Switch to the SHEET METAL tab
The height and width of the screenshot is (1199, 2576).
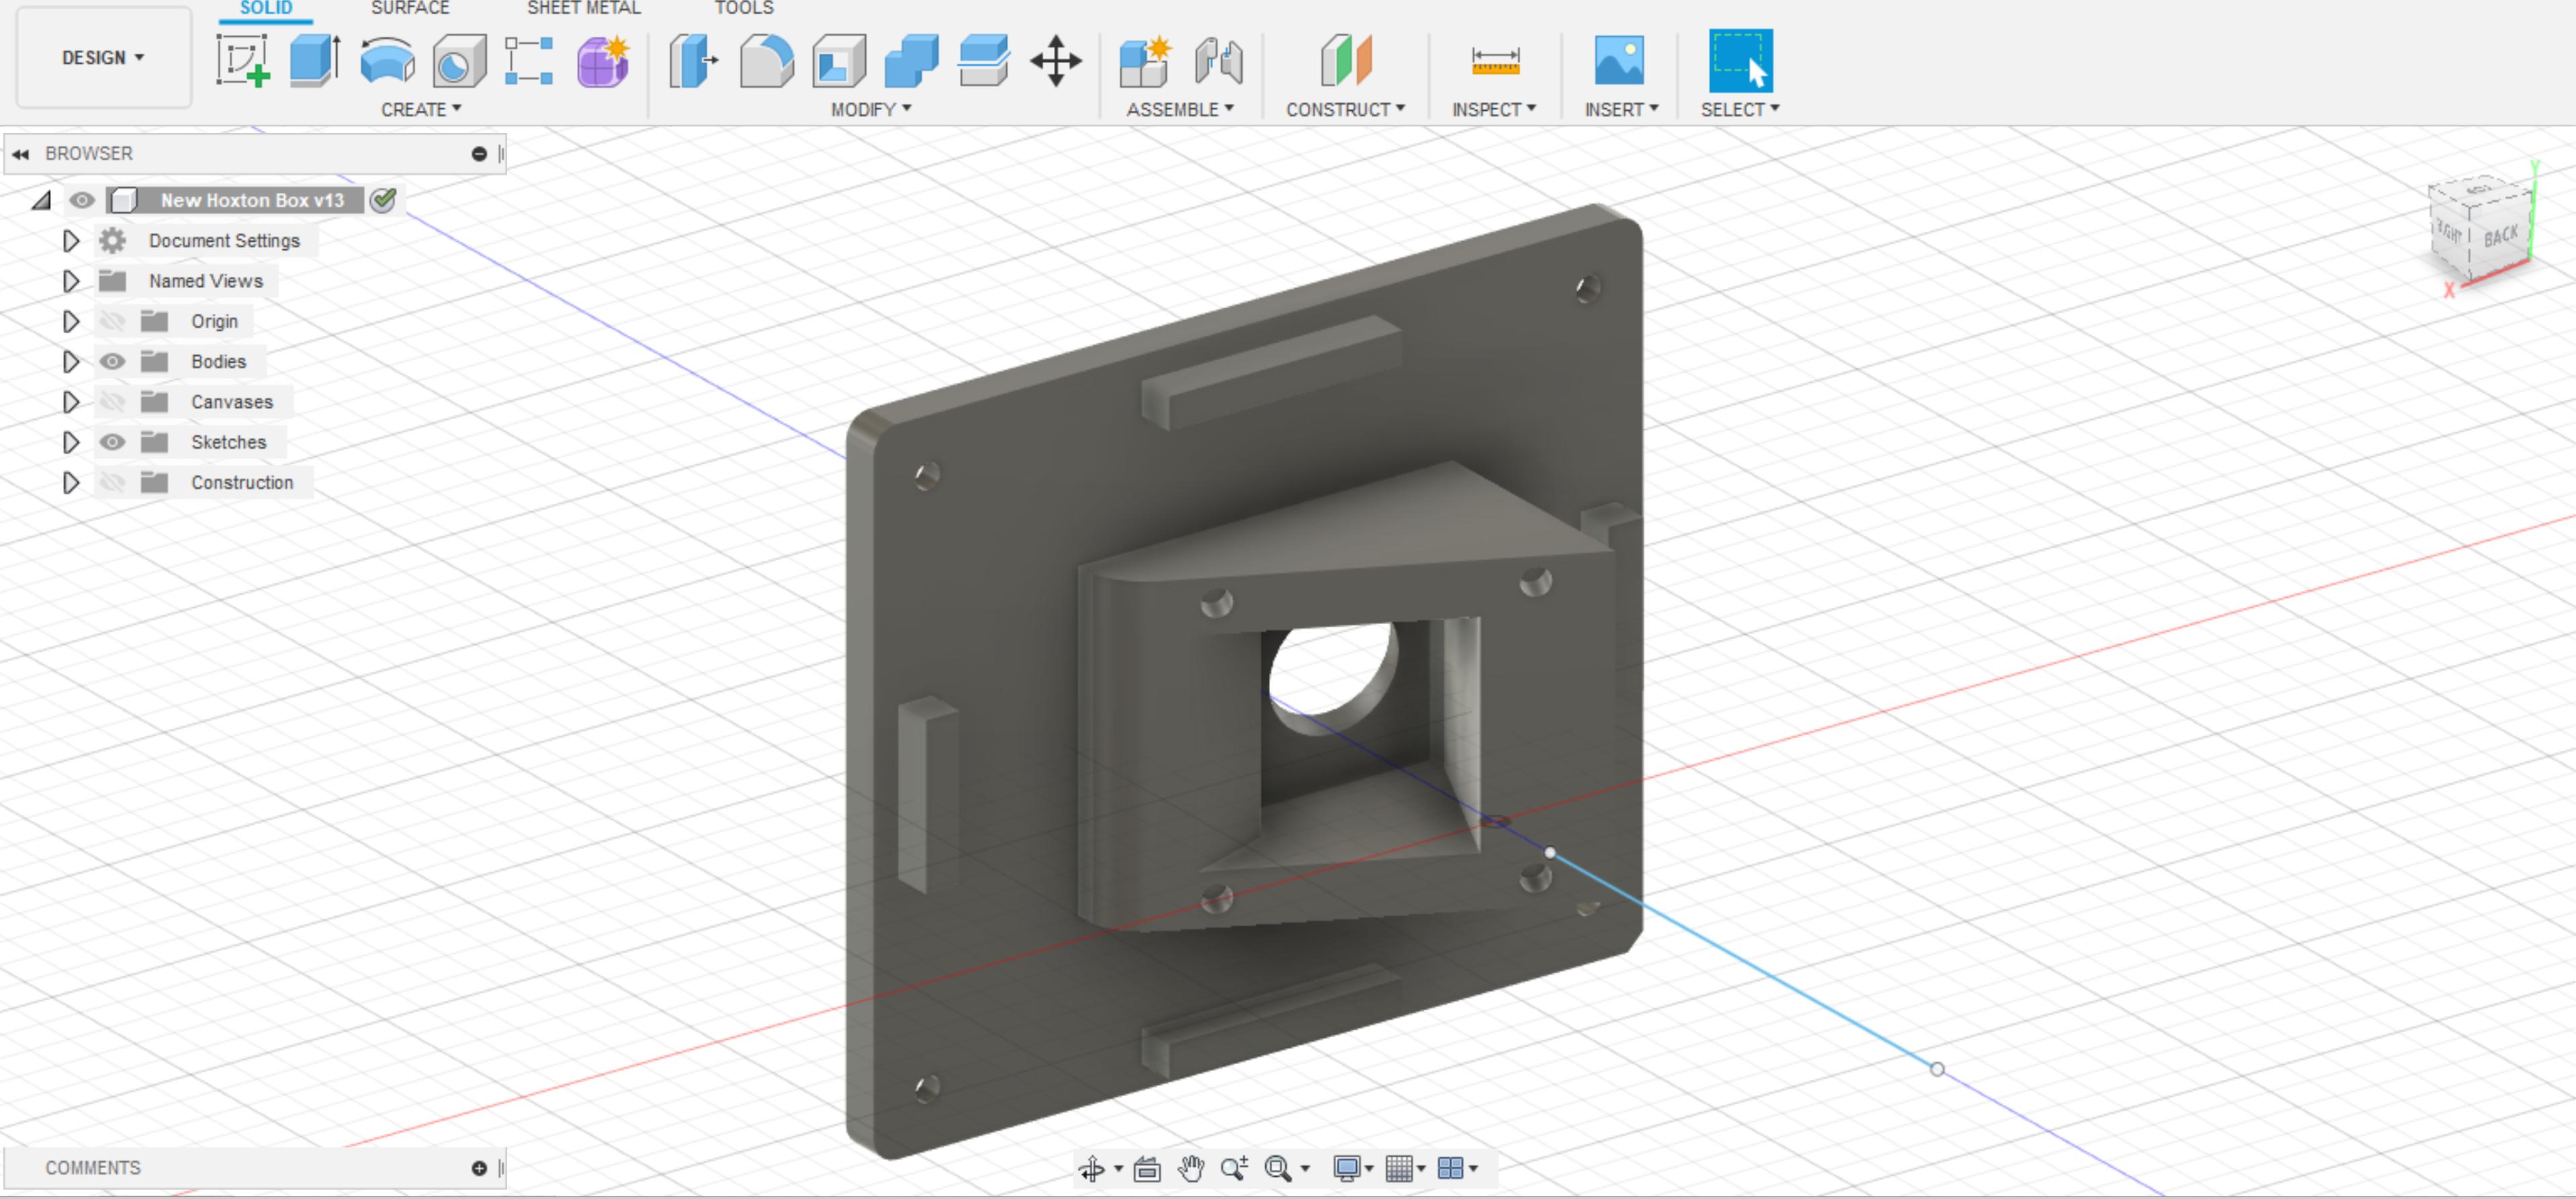[x=584, y=9]
